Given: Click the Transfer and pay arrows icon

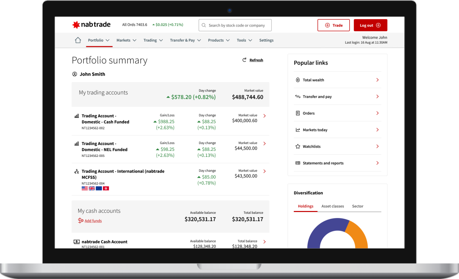Looking at the screenshot, I should (x=298, y=97).
